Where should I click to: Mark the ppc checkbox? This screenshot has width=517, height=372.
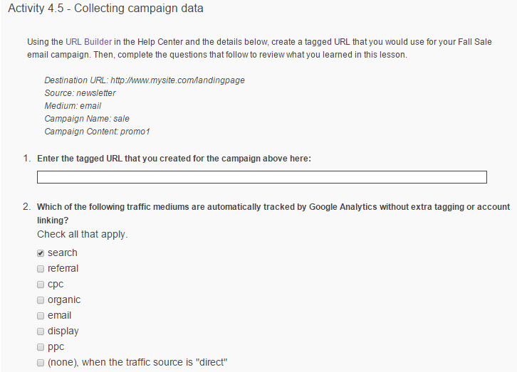tap(41, 347)
